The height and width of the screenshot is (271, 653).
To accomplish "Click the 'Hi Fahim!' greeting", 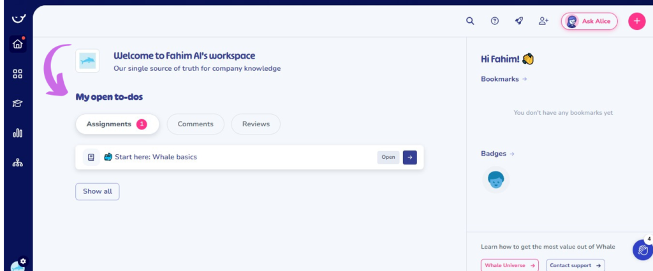I will tap(500, 59).
